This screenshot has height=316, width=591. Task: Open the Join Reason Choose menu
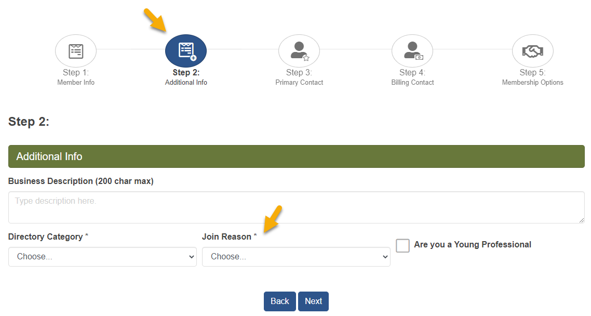click(x=296, y=256)
